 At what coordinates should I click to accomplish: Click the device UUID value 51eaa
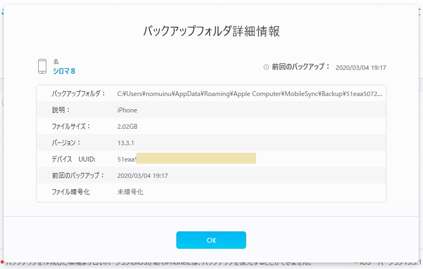127,159
